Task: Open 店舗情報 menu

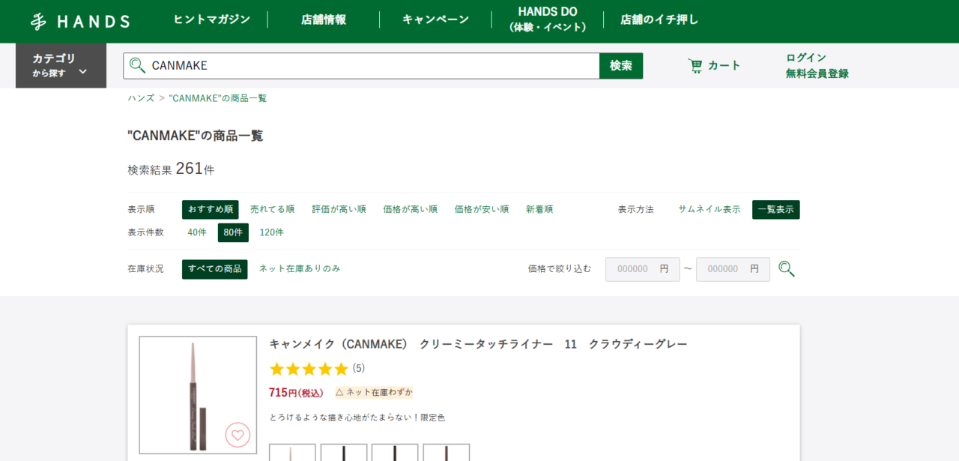Action: click(324, 19)
